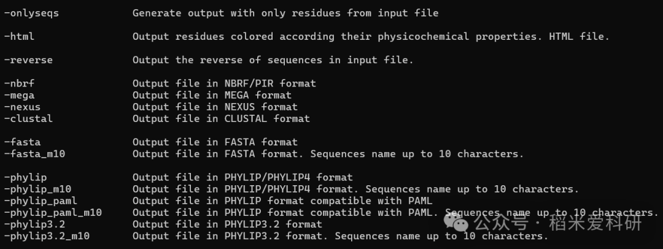Select the -nexus option flag
This screenshot has width=663, height=249.
(x=22, y=107)
